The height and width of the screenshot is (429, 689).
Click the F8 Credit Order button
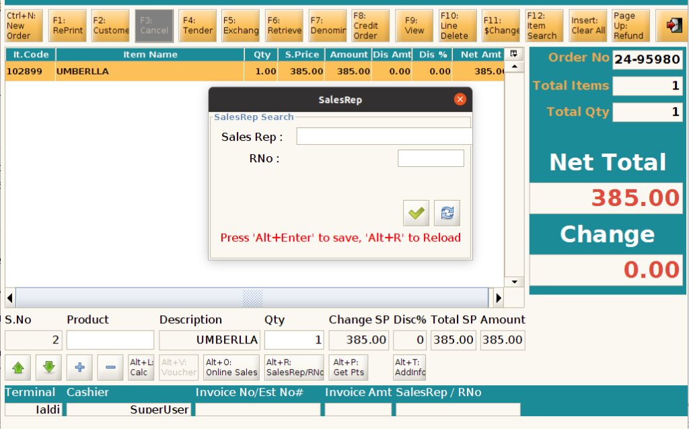(x=371, y=26)
